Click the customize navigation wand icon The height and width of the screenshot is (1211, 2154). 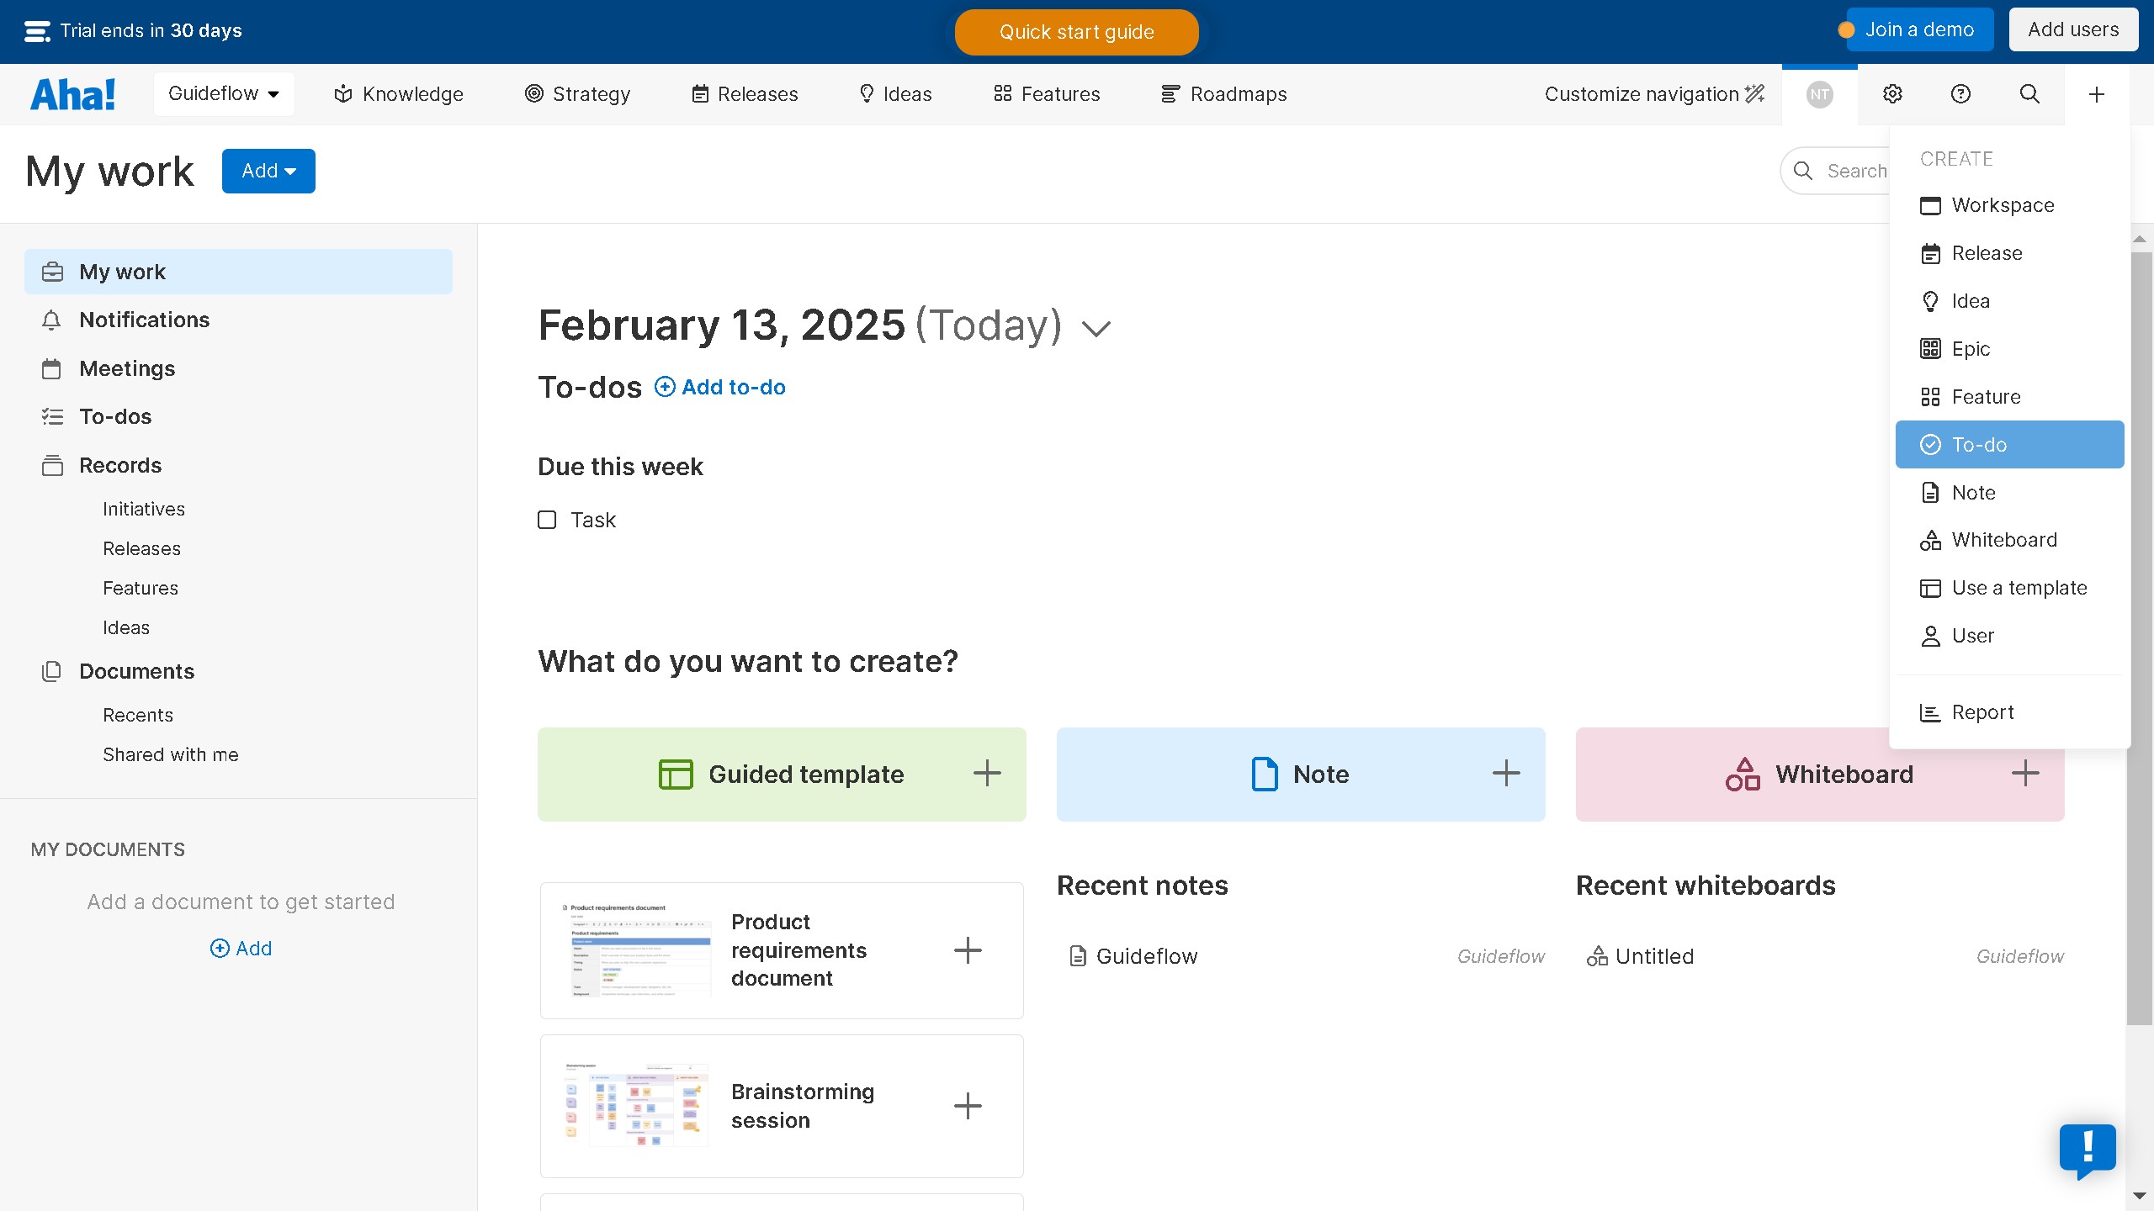click(x=1755, y=94)
